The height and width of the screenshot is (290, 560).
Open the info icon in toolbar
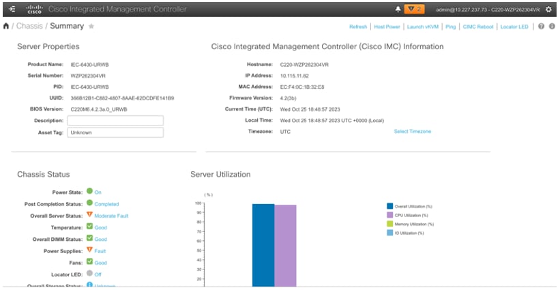pyautogui.click(x=552, y=27)
